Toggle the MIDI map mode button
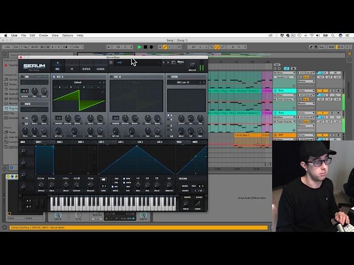Screen dimensions: 354x265 (331, 47)
